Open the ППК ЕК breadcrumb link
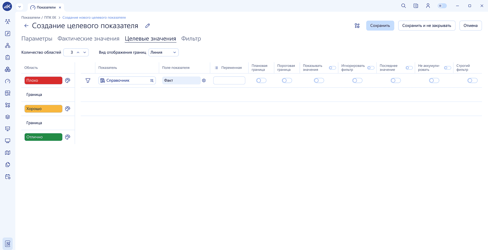This screenshot has height=250, width=488. 50,17
